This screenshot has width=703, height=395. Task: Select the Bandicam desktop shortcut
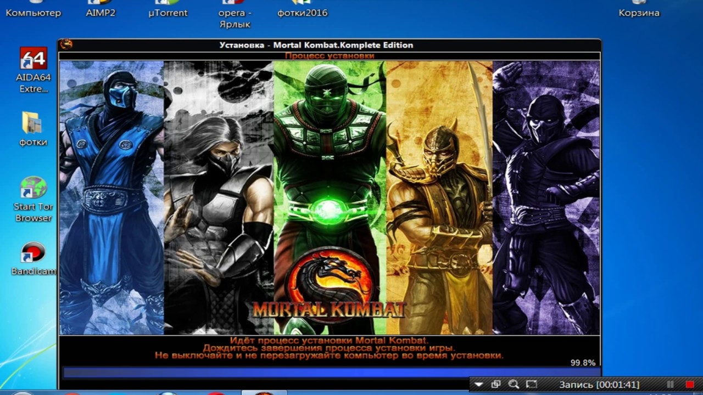pyautogui.click(x=34, y=259)
